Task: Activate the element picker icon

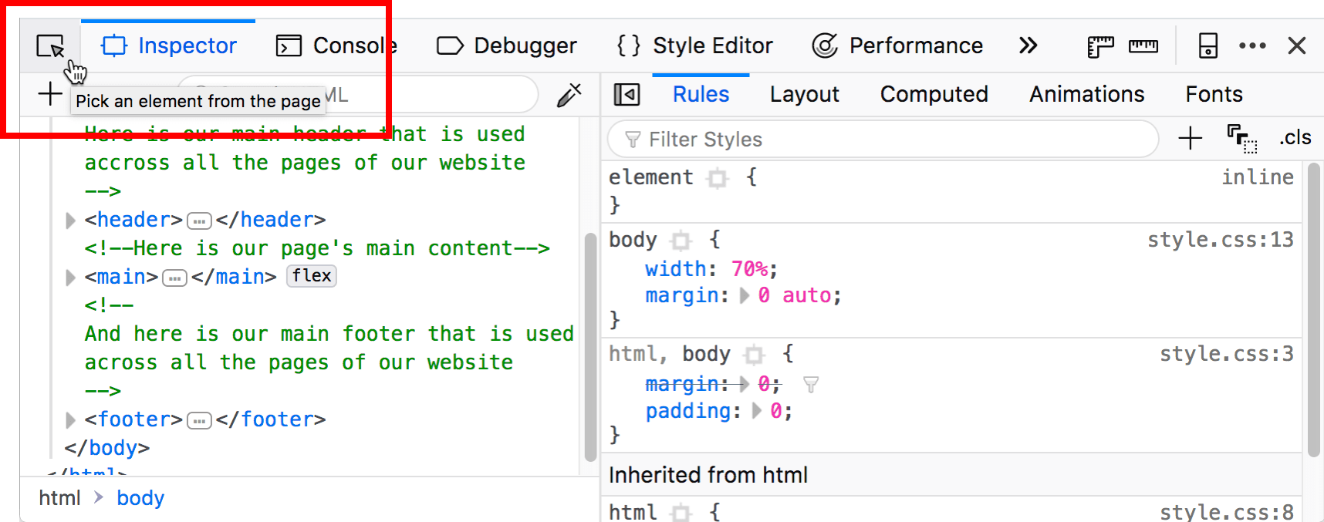Action: tap(50, 46)
